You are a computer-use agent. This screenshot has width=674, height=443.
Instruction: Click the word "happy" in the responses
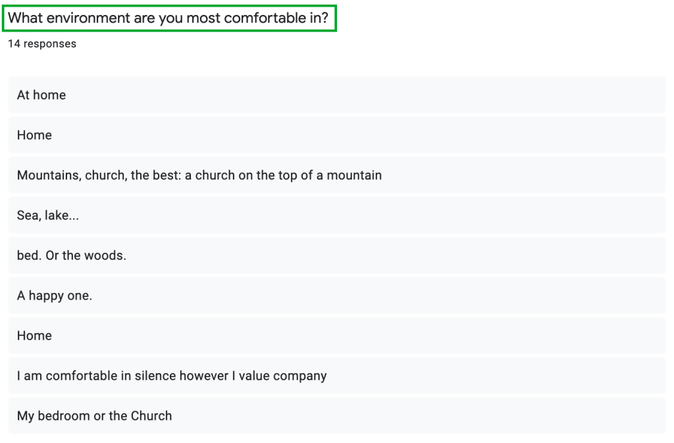tap(47, 296)
